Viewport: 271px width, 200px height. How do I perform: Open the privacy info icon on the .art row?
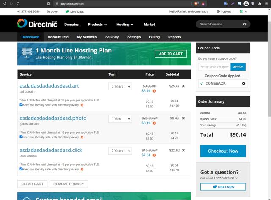pyautogui.click(x=82, y=105)
